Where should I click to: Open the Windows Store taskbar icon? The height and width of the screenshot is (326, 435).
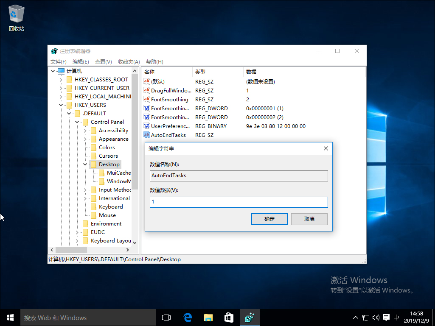[229, 317]
